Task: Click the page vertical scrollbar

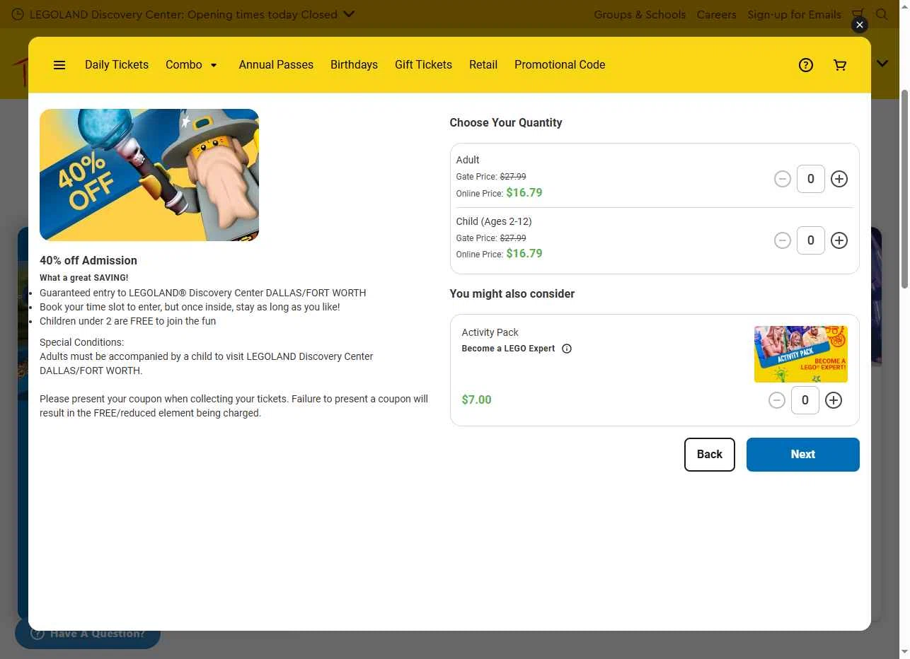Action: pos(904,189)
